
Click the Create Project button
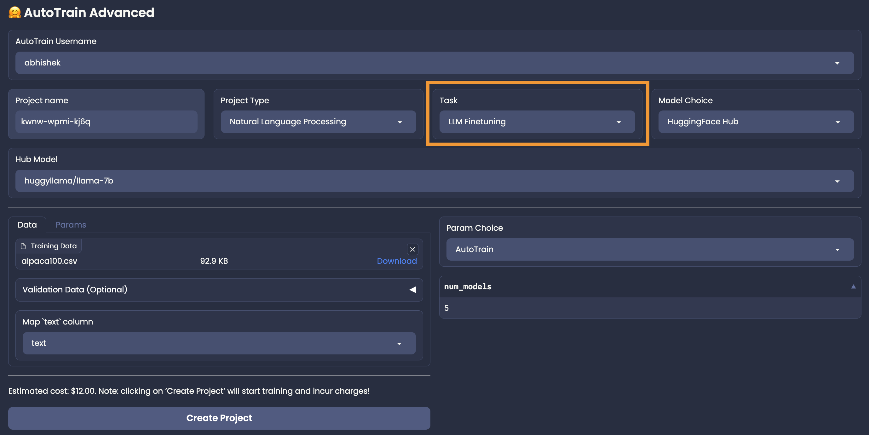tap(219, 418)
